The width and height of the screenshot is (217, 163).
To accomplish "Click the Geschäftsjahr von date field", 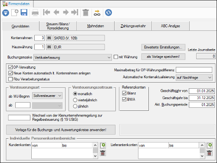I will (202, 91).
